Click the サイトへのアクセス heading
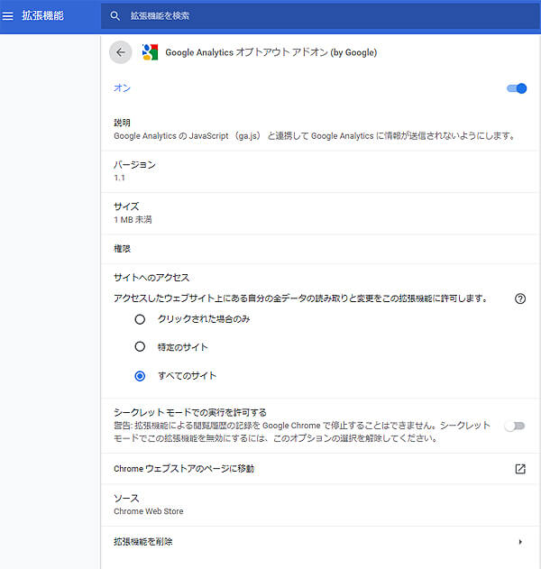 pyautogui.click(x=151, y=278)
